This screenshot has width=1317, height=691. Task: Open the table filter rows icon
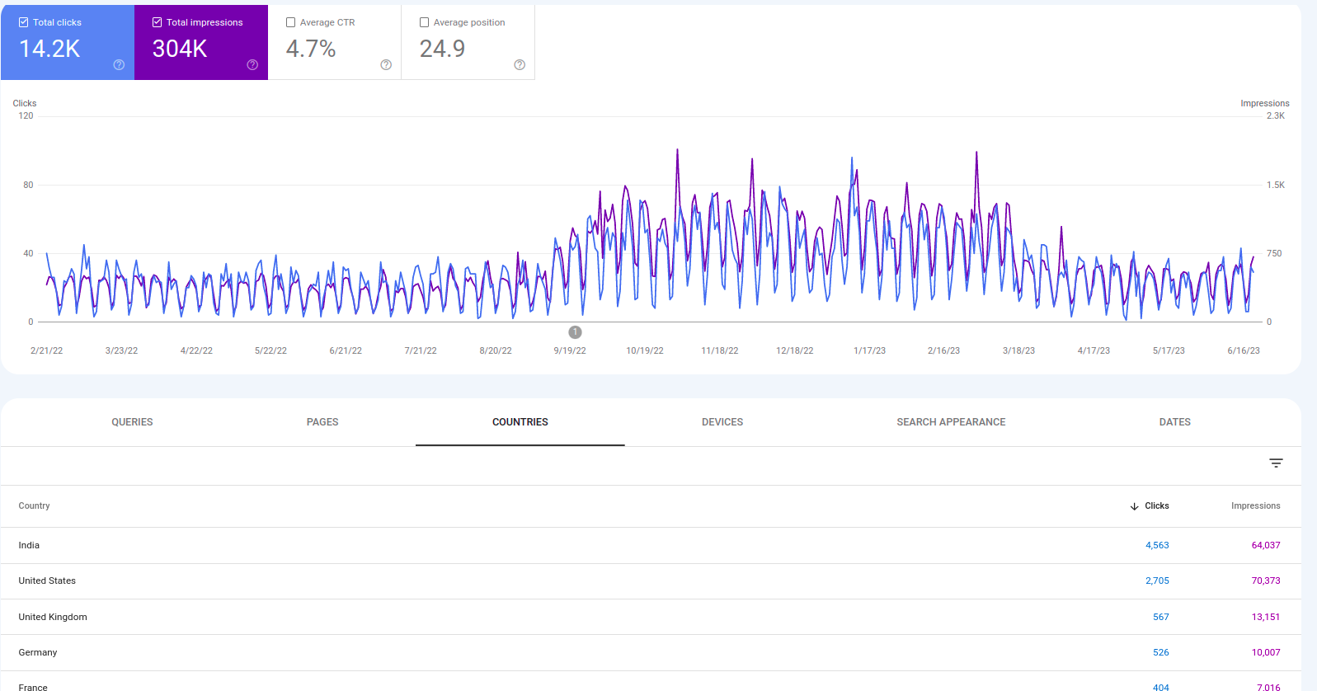point(1276,463)
